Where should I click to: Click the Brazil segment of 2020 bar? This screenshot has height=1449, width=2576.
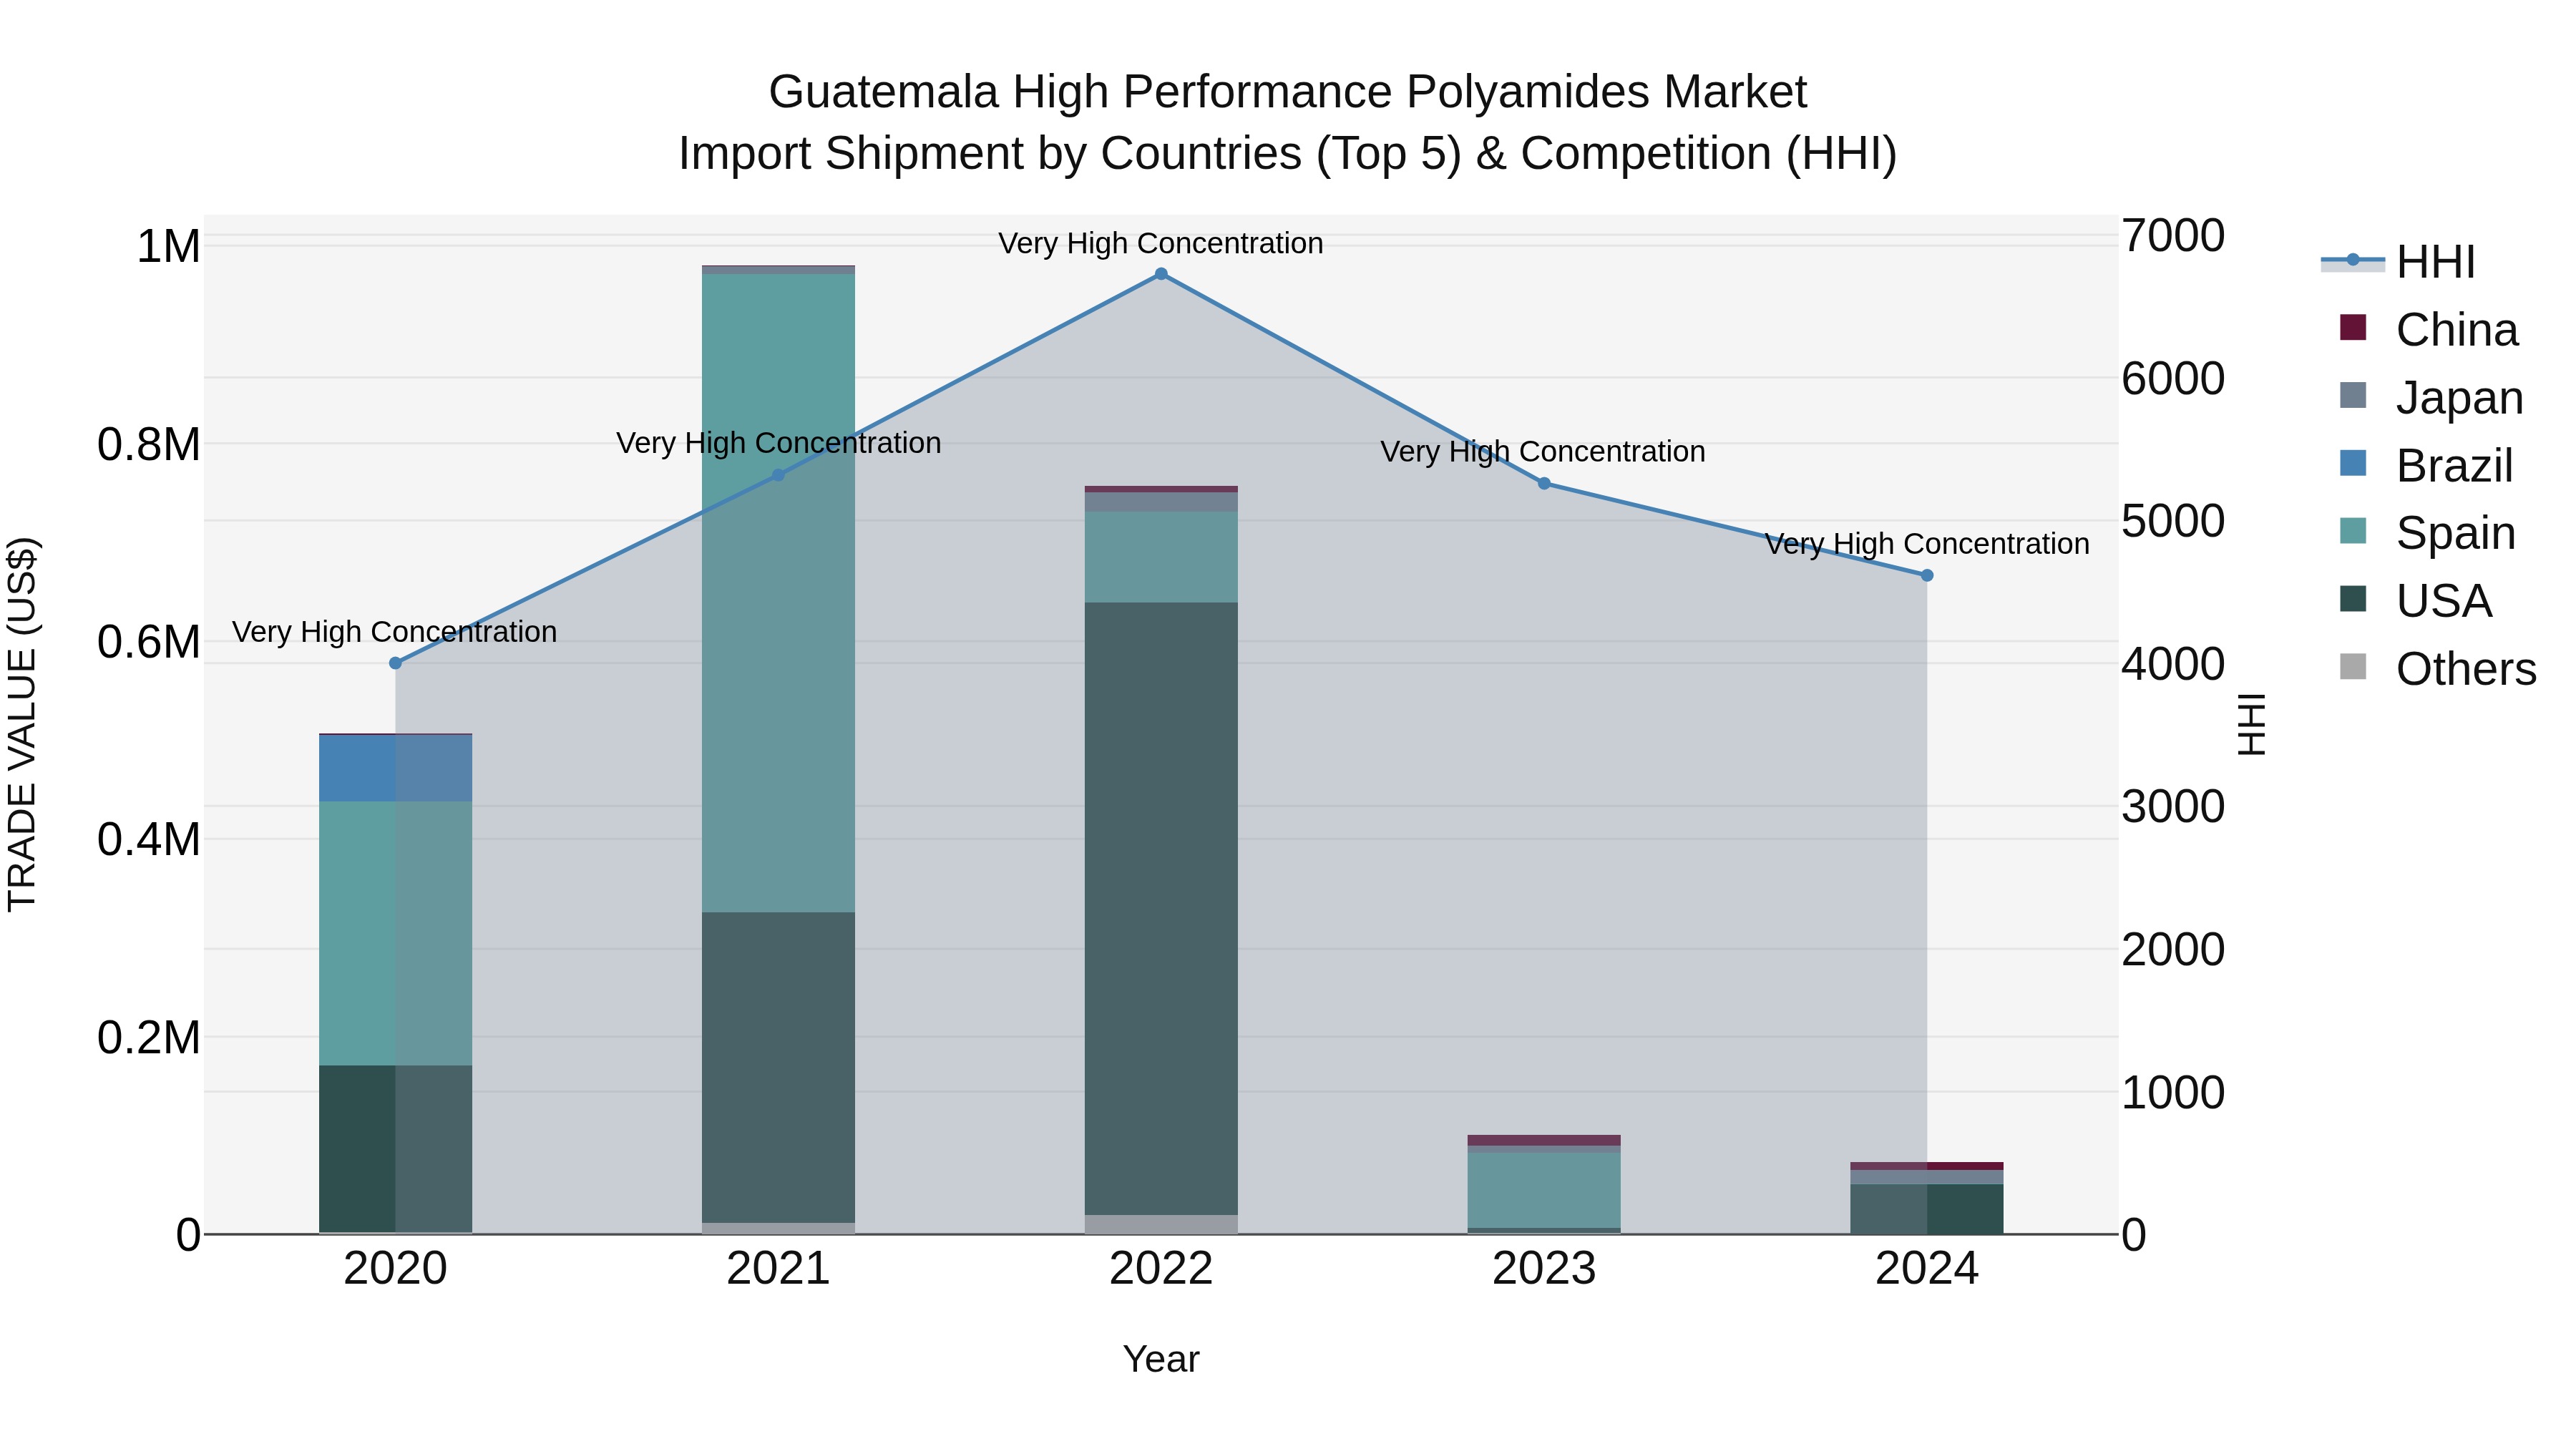pyautogui.click(x=395, y=768)
